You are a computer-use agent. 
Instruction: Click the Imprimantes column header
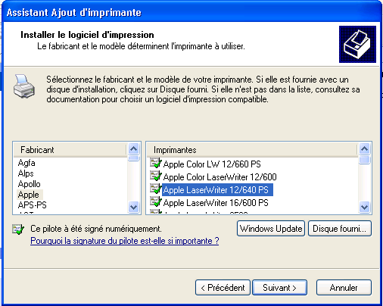252,150
